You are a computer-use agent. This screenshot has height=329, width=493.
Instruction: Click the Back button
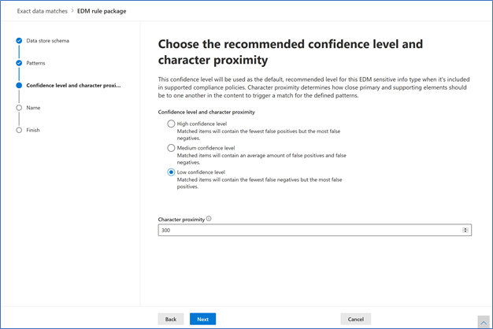coord(171,319)
